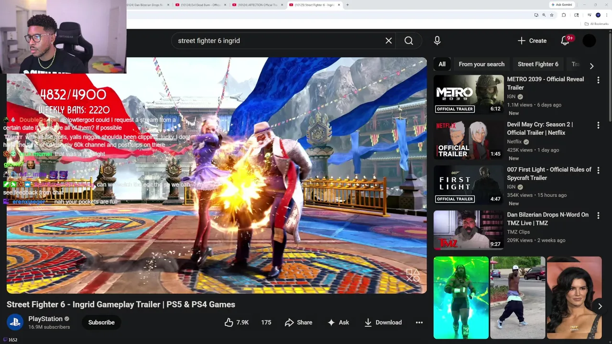
Task: Open the PlayStation channel name link
Action: 45,319
